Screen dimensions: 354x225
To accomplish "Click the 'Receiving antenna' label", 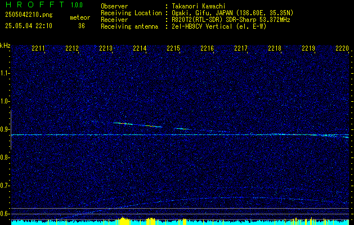I will [x=129, y=26].
